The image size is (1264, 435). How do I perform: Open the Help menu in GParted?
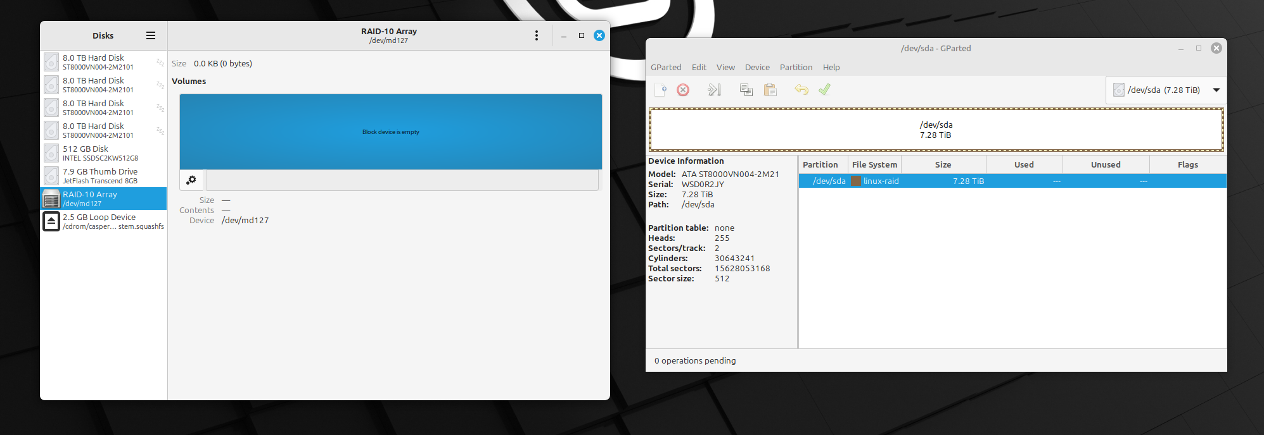click(831, 67)
